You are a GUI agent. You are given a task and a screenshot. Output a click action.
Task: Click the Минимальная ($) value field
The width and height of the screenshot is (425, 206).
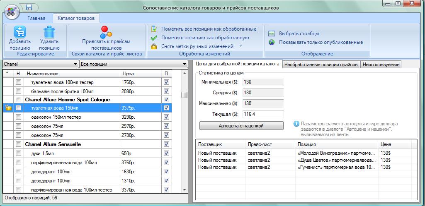(263, 81)
